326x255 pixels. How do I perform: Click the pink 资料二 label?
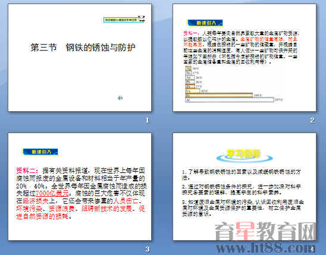point(27,171)
